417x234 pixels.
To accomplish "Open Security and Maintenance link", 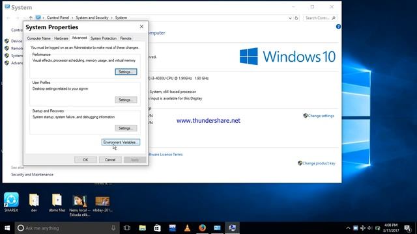I will pos(32,175).
